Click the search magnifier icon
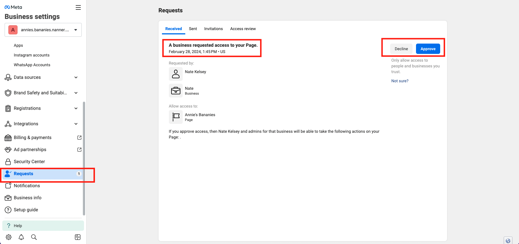The height and width of the screenshot is (244, 519). click(x=34, y=237)
